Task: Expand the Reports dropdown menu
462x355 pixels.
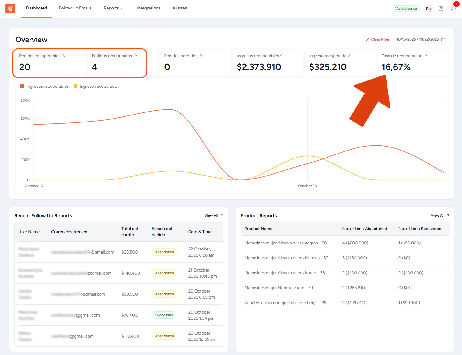Action: [114, 8]
